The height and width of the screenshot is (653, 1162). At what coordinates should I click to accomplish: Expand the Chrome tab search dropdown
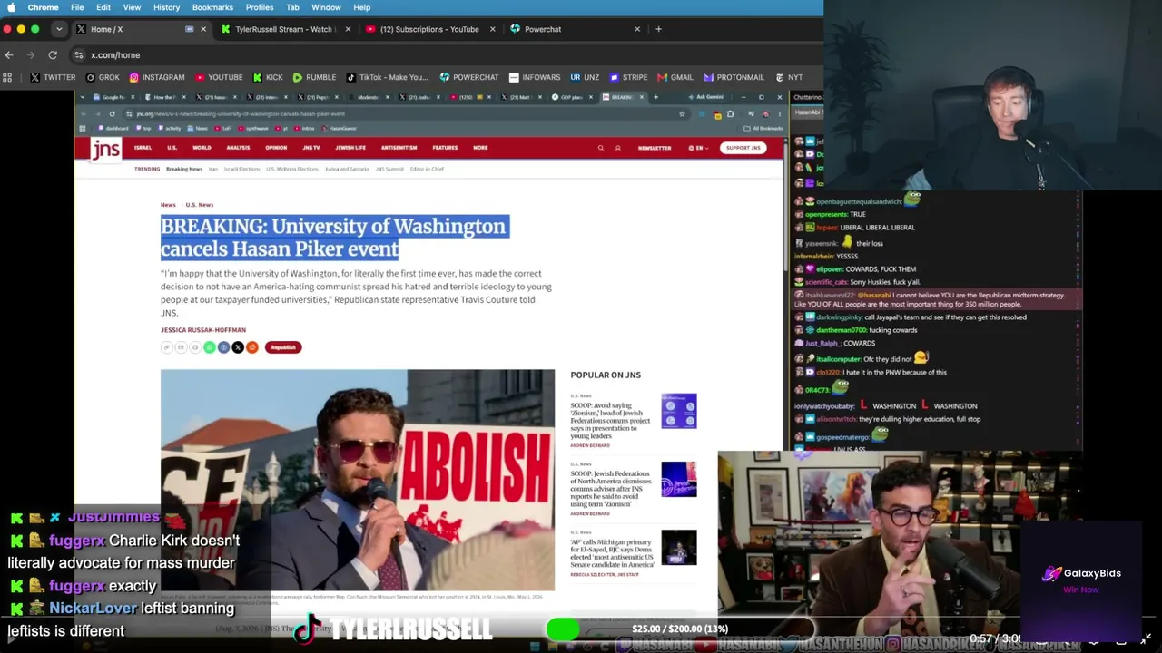tap(59, 29)
